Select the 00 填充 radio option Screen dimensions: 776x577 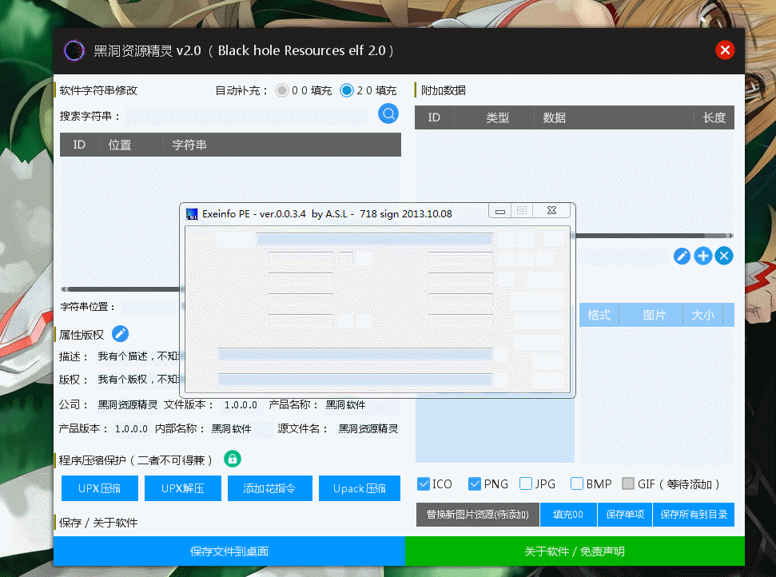point(282,90)
